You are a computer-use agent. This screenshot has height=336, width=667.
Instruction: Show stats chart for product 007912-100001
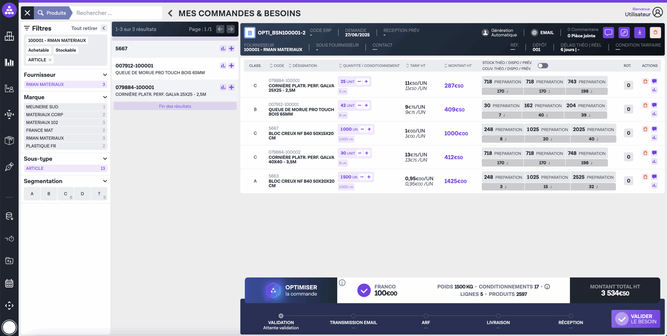click(223, 66)
